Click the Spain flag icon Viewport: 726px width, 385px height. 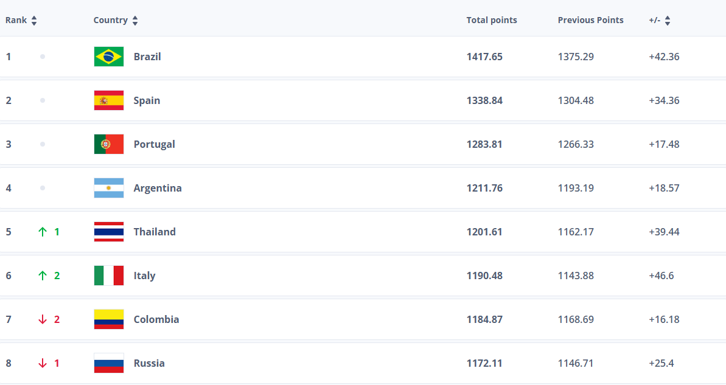point(109,100)
